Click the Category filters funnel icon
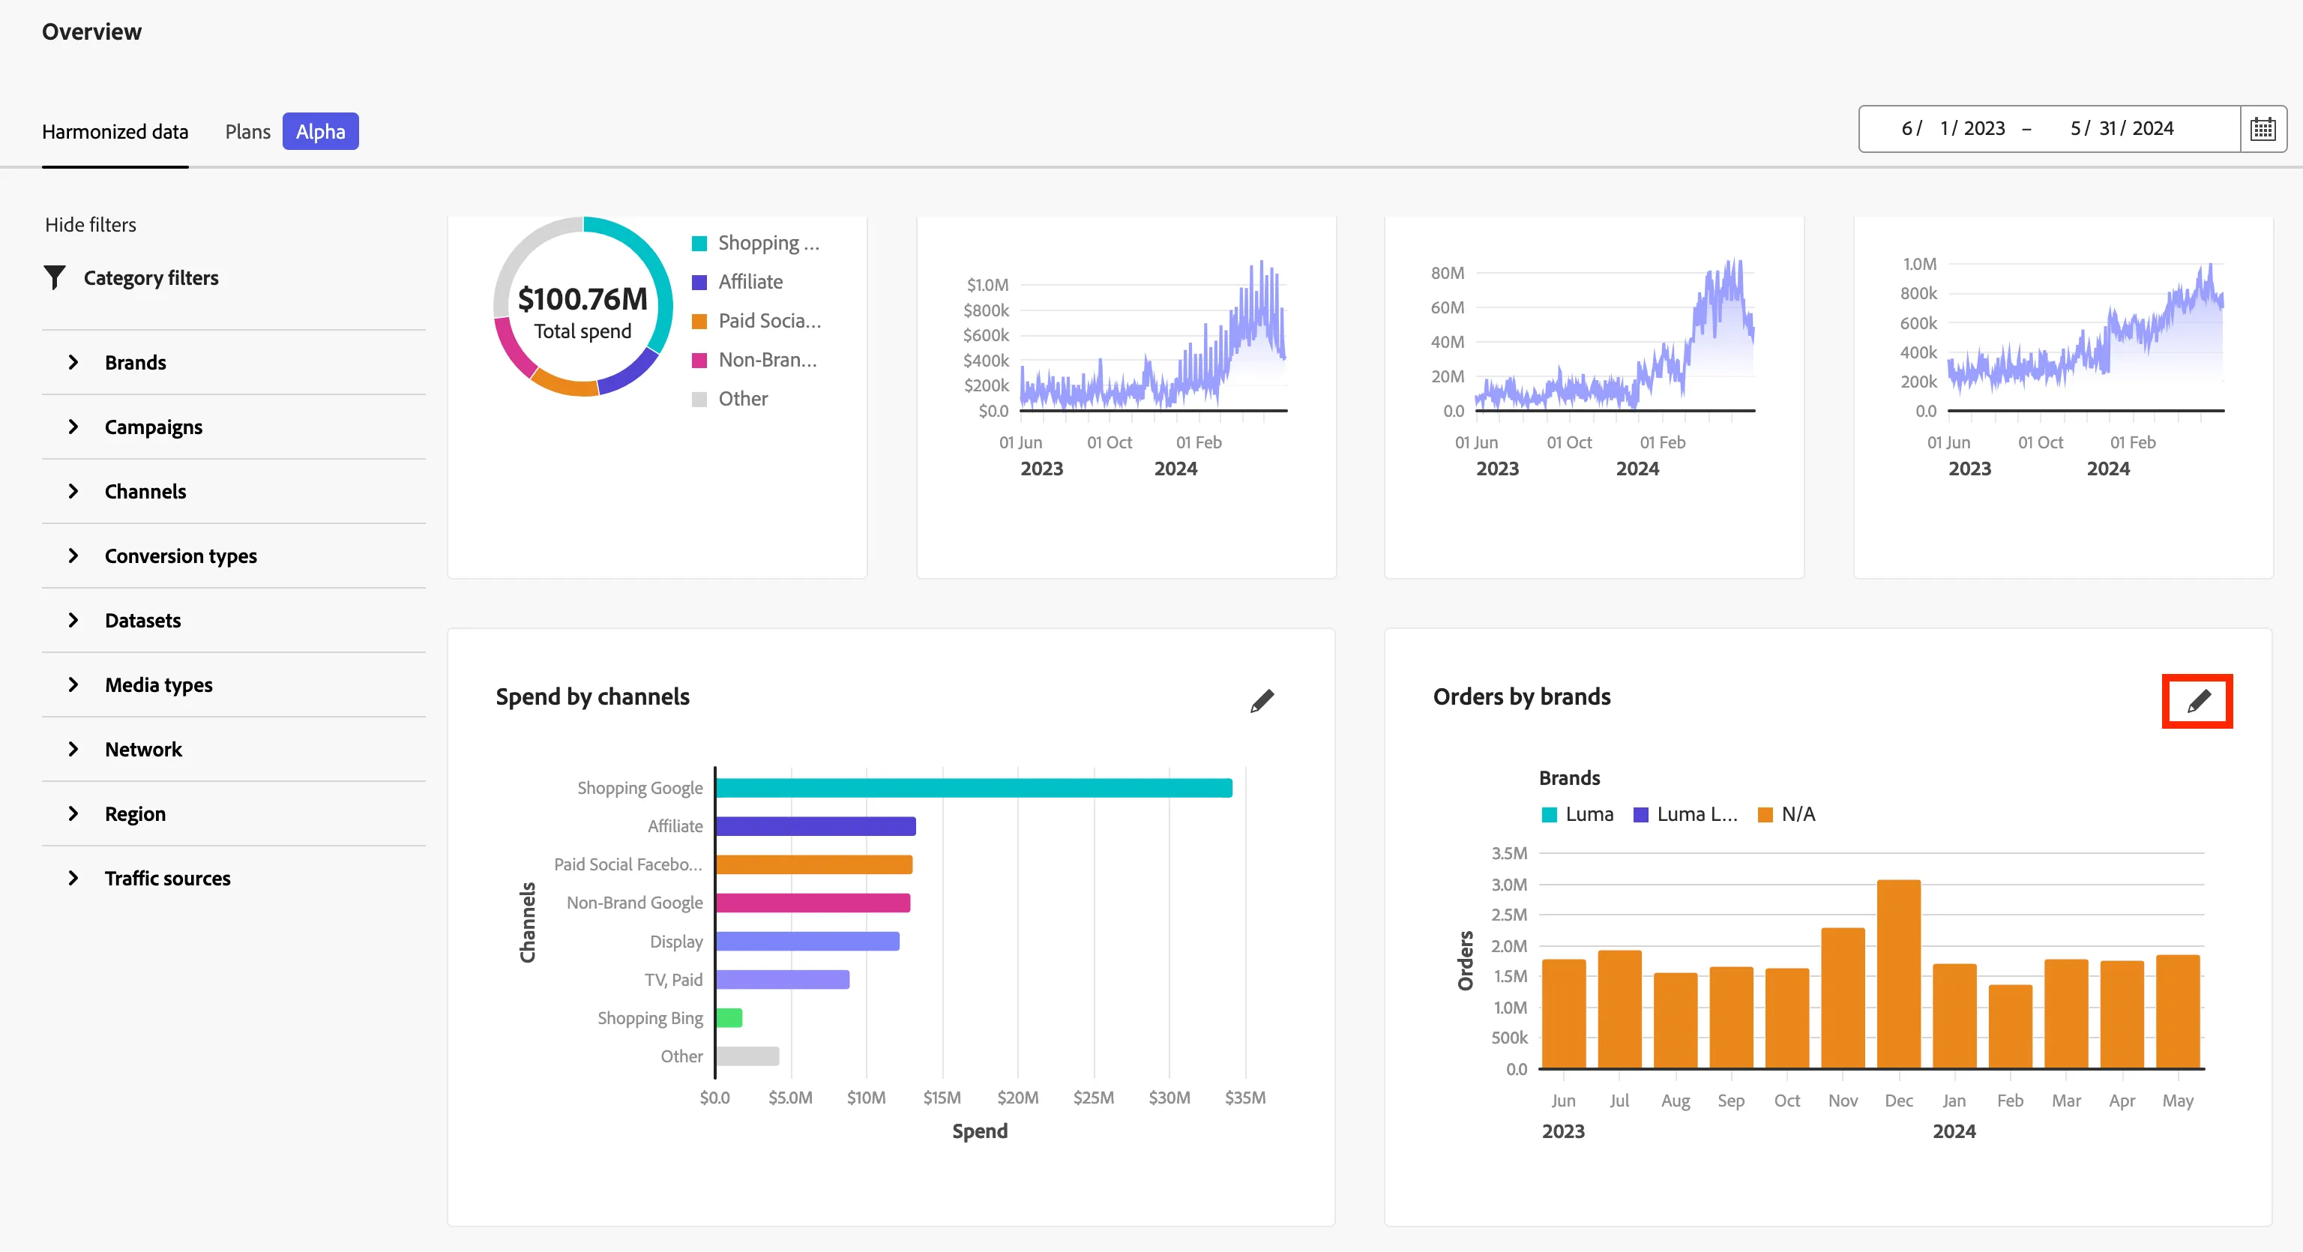The width and height of the screenshot is (2303, 1252). pyautogui.click(x=55, y=277)
